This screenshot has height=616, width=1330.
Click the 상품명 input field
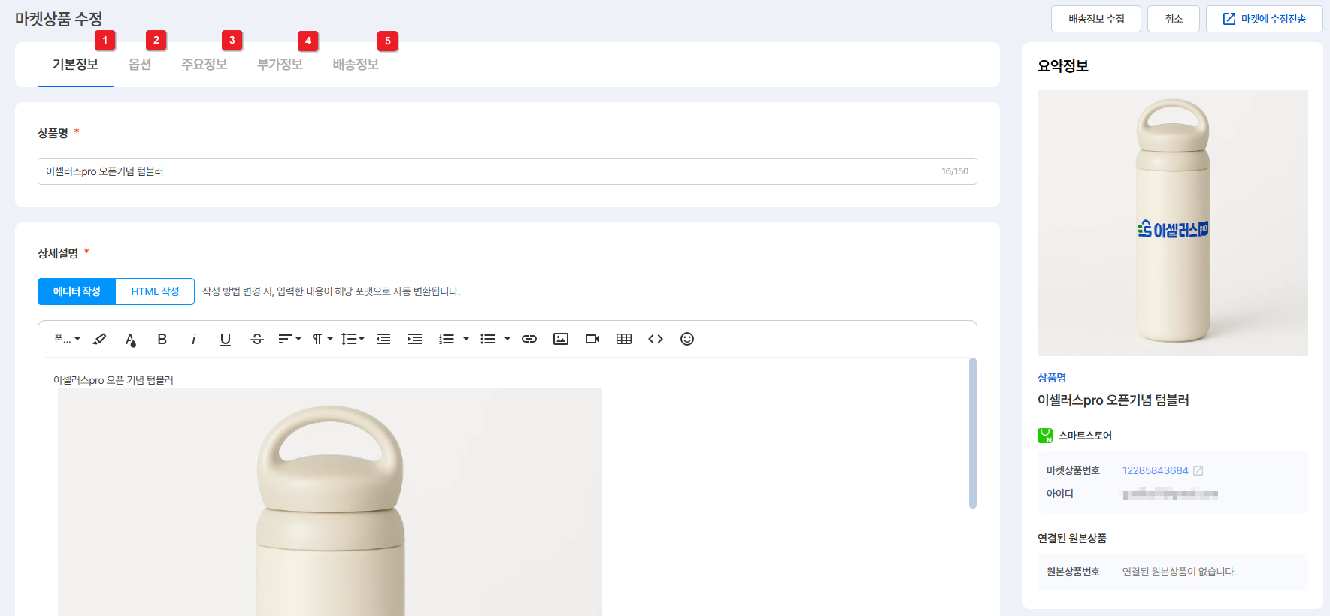(507, 171)
